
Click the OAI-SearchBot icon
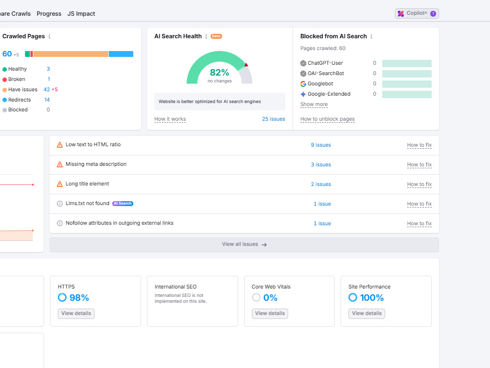[303, 74]
